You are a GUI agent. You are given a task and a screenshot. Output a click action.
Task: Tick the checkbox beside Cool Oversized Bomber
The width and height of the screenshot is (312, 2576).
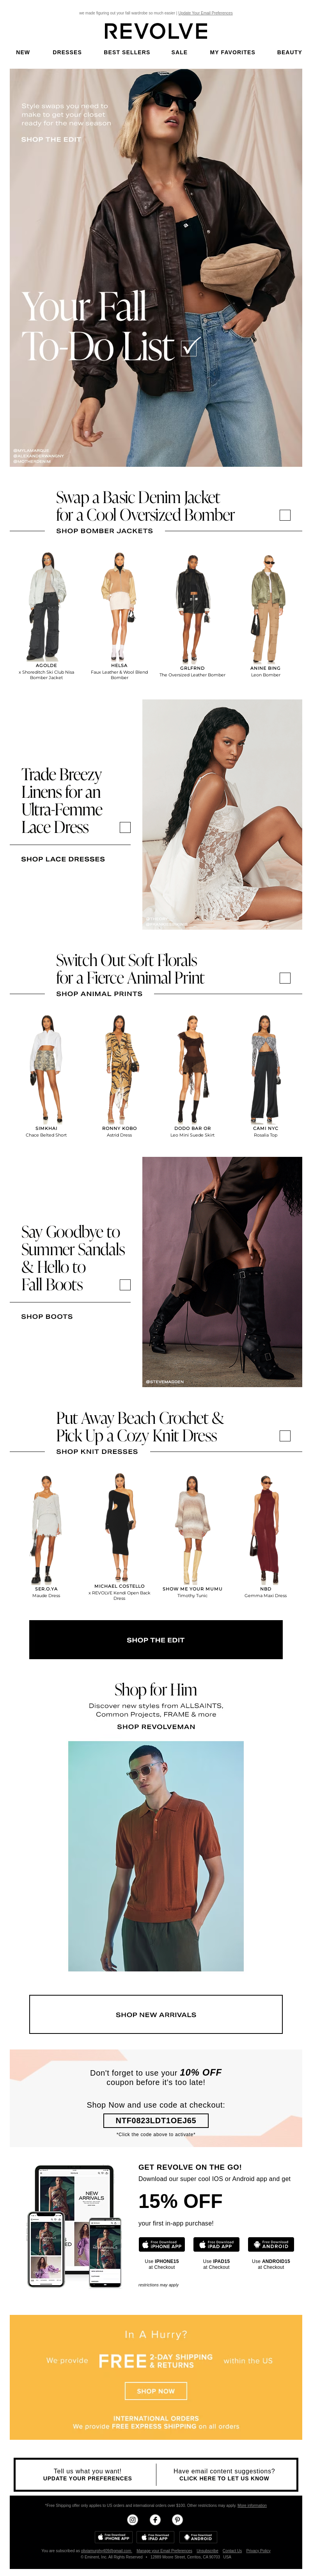tap(285, 515)
